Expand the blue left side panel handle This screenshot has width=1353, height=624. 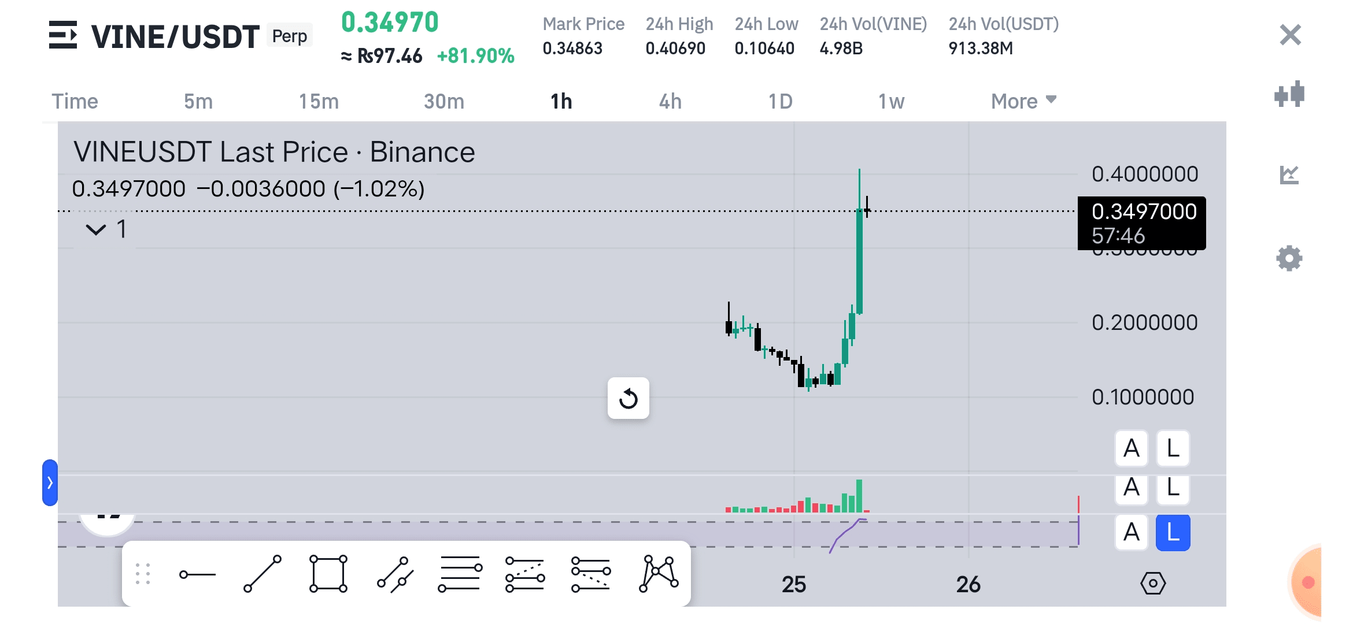[50, 482]
